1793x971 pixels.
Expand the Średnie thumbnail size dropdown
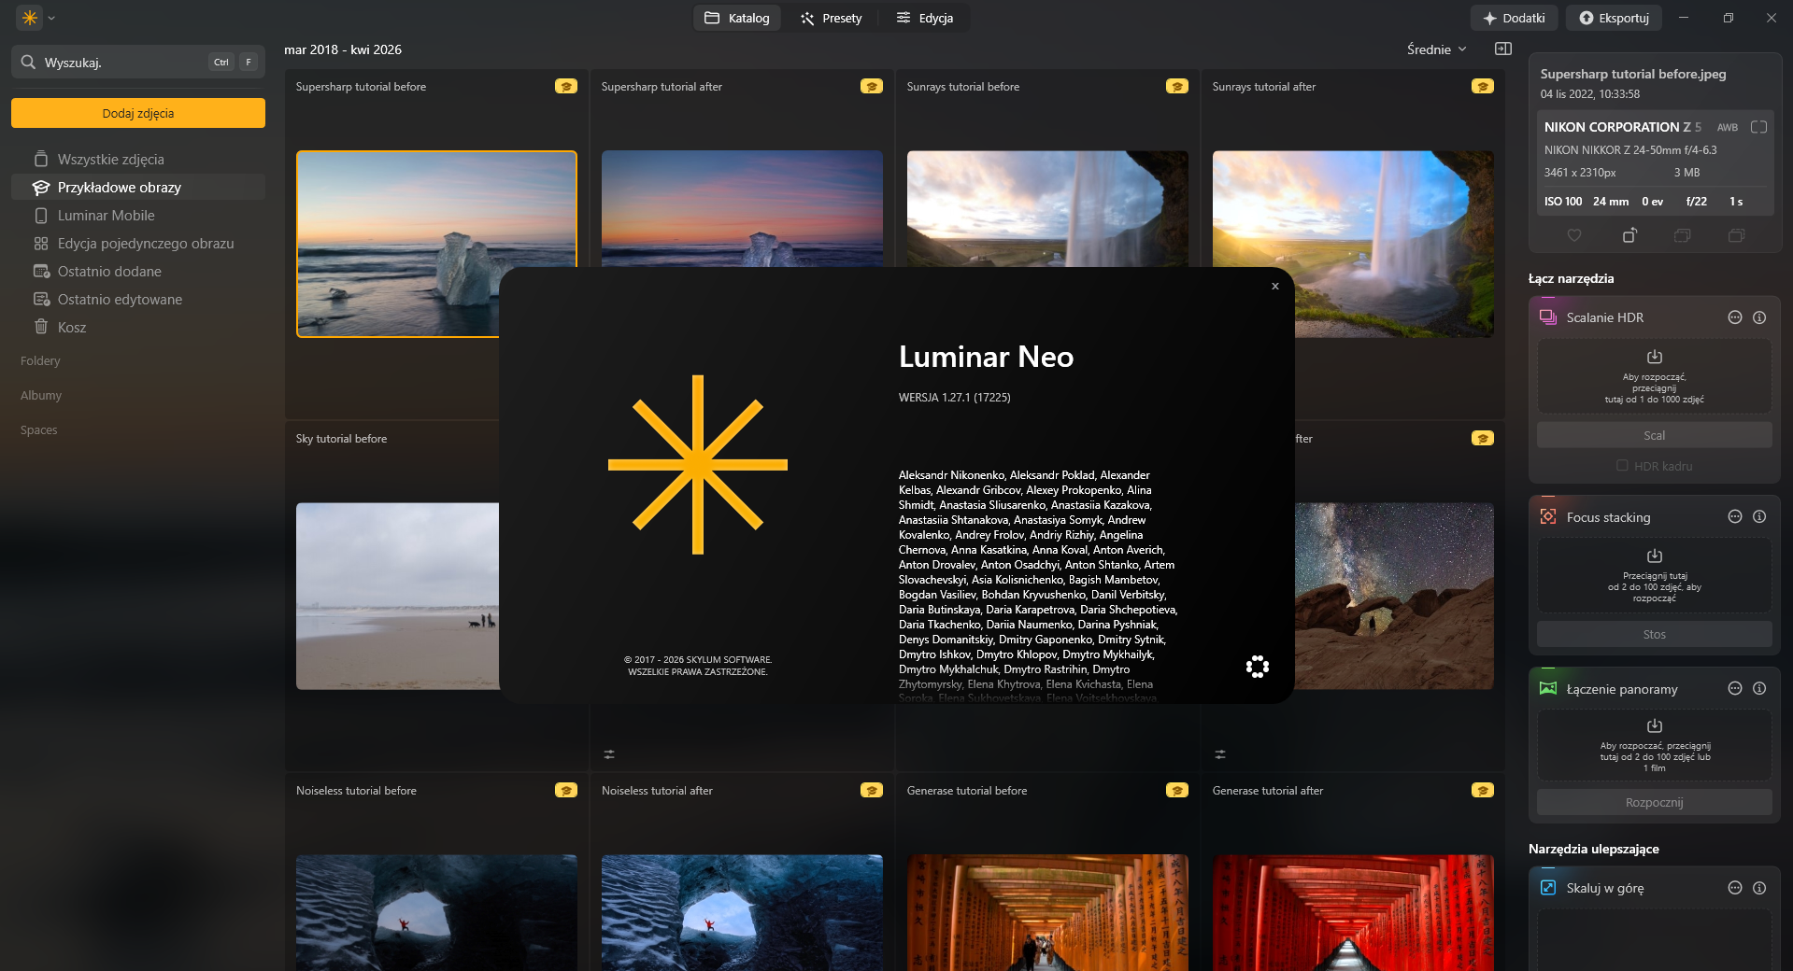tap(1437, 49)
